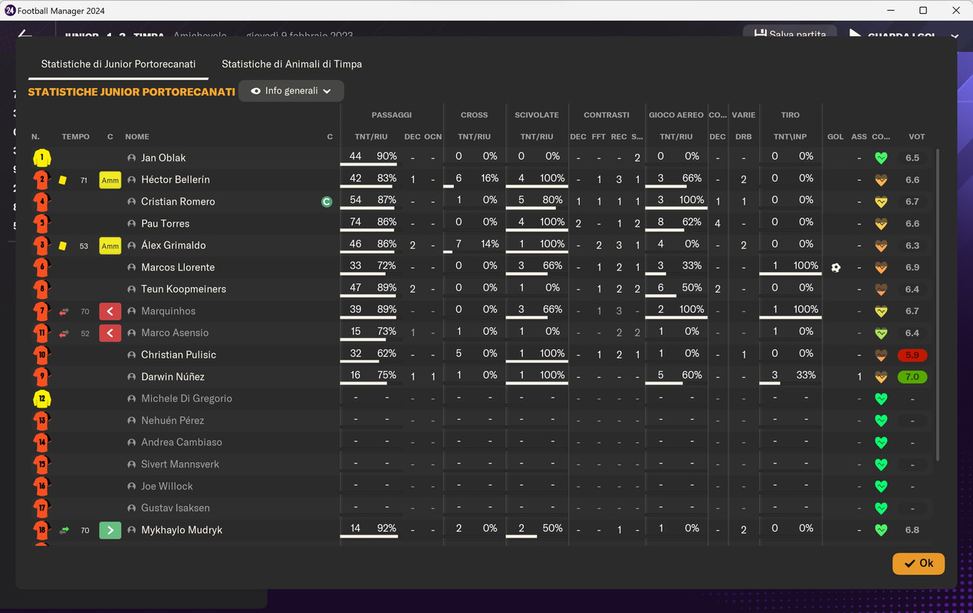The height and width of the screenshot is (613, 973).
Task: Open the Info generali dropdown
Action: pos(291,91)
